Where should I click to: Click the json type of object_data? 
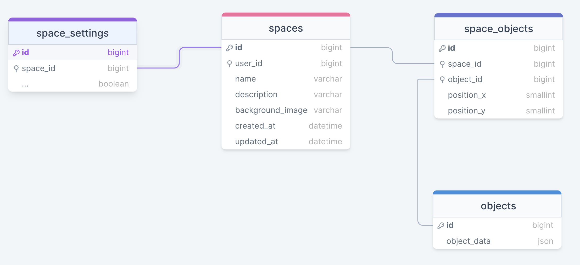click(545, 241)
